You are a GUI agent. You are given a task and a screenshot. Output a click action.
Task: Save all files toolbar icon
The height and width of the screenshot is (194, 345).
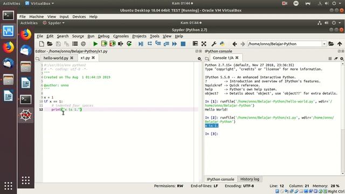point(66,44)
